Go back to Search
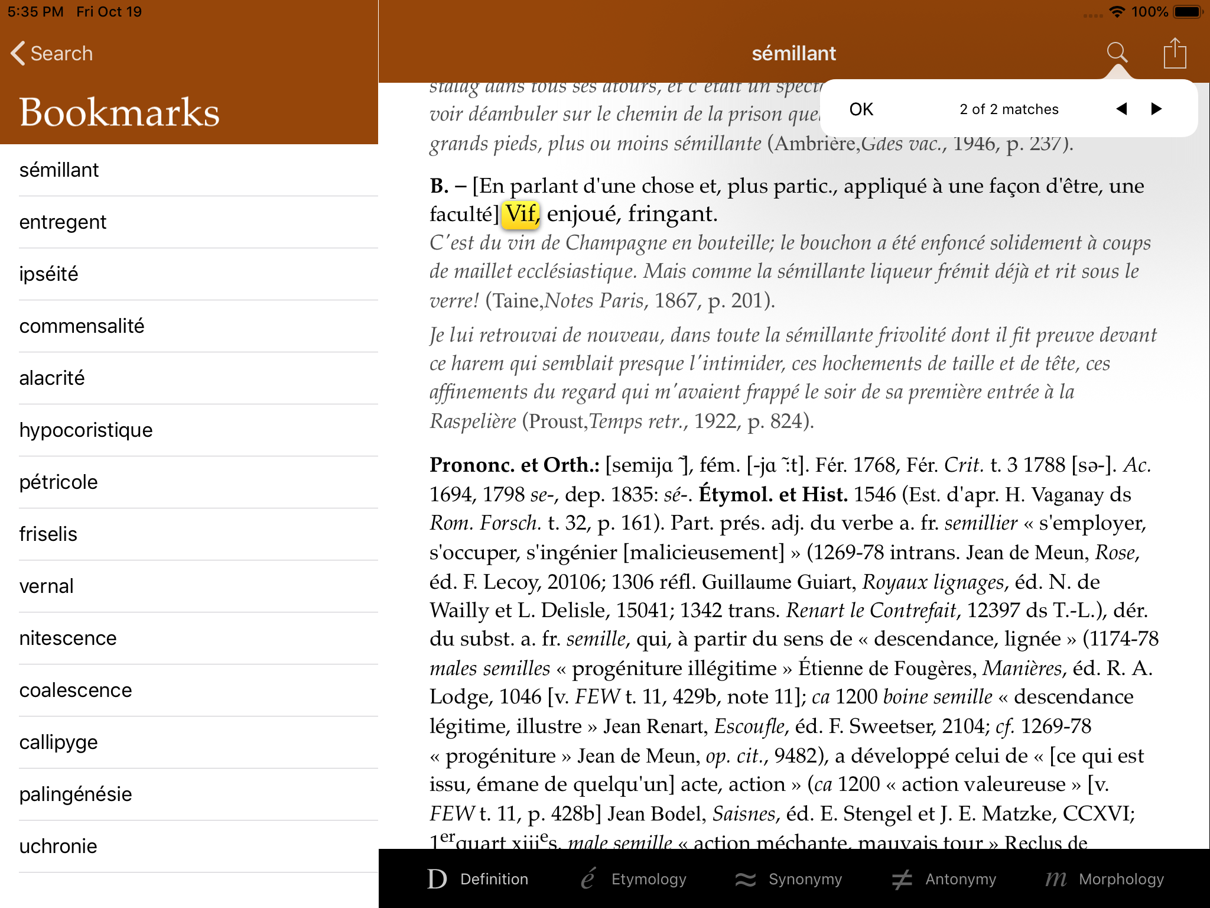This screenshot has width=1210, height=908. pyautogui.click(x=61, y=53)
